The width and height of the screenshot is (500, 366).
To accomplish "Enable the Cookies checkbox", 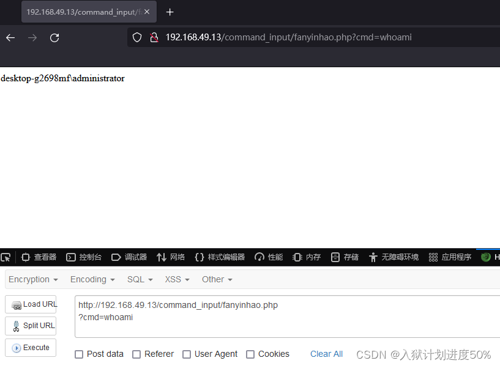I will 250,354.
